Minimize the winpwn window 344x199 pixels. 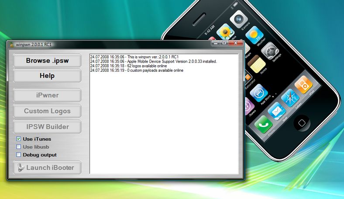pos(216,43)
